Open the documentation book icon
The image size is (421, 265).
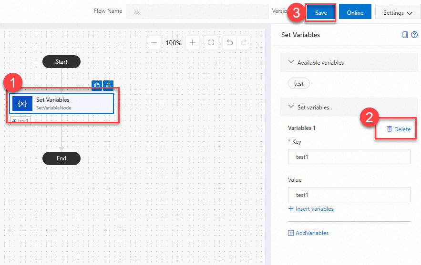coord(405,35)
